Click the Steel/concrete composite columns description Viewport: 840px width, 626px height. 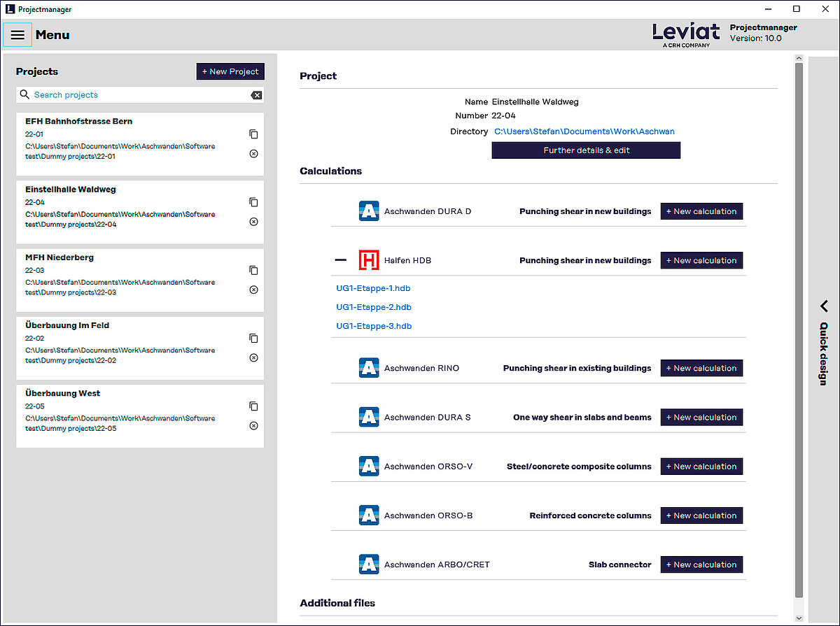coord(579,467)
